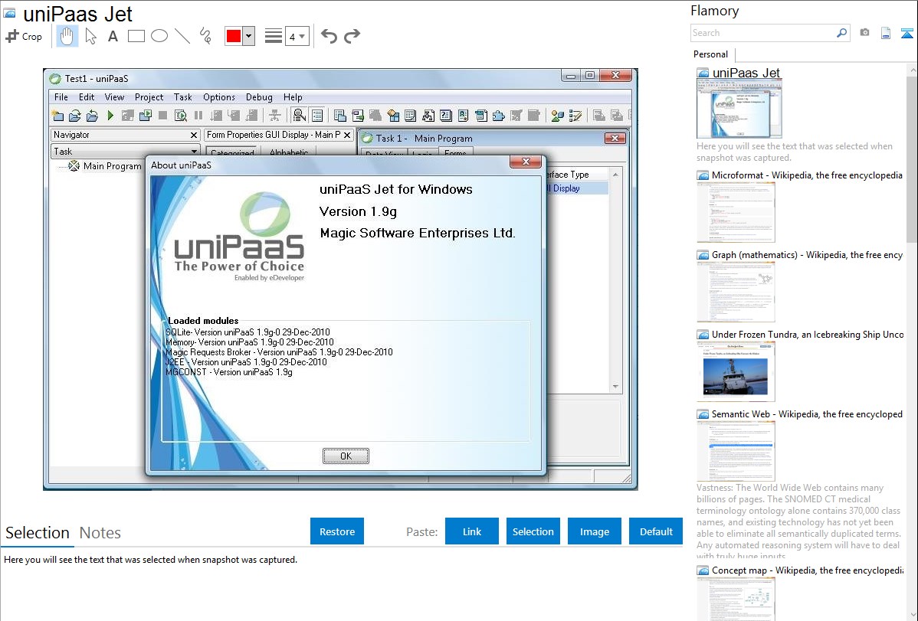Close the Form Properties panel

click(347, 136)
